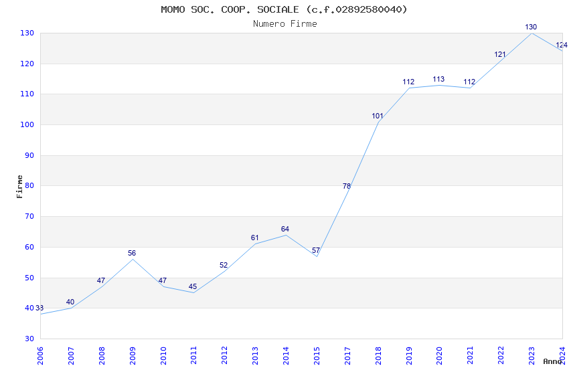Select the y-axis tick value 110
Image resolution: width=569 pixels, height=368 pixels.
tap(27, 94)
